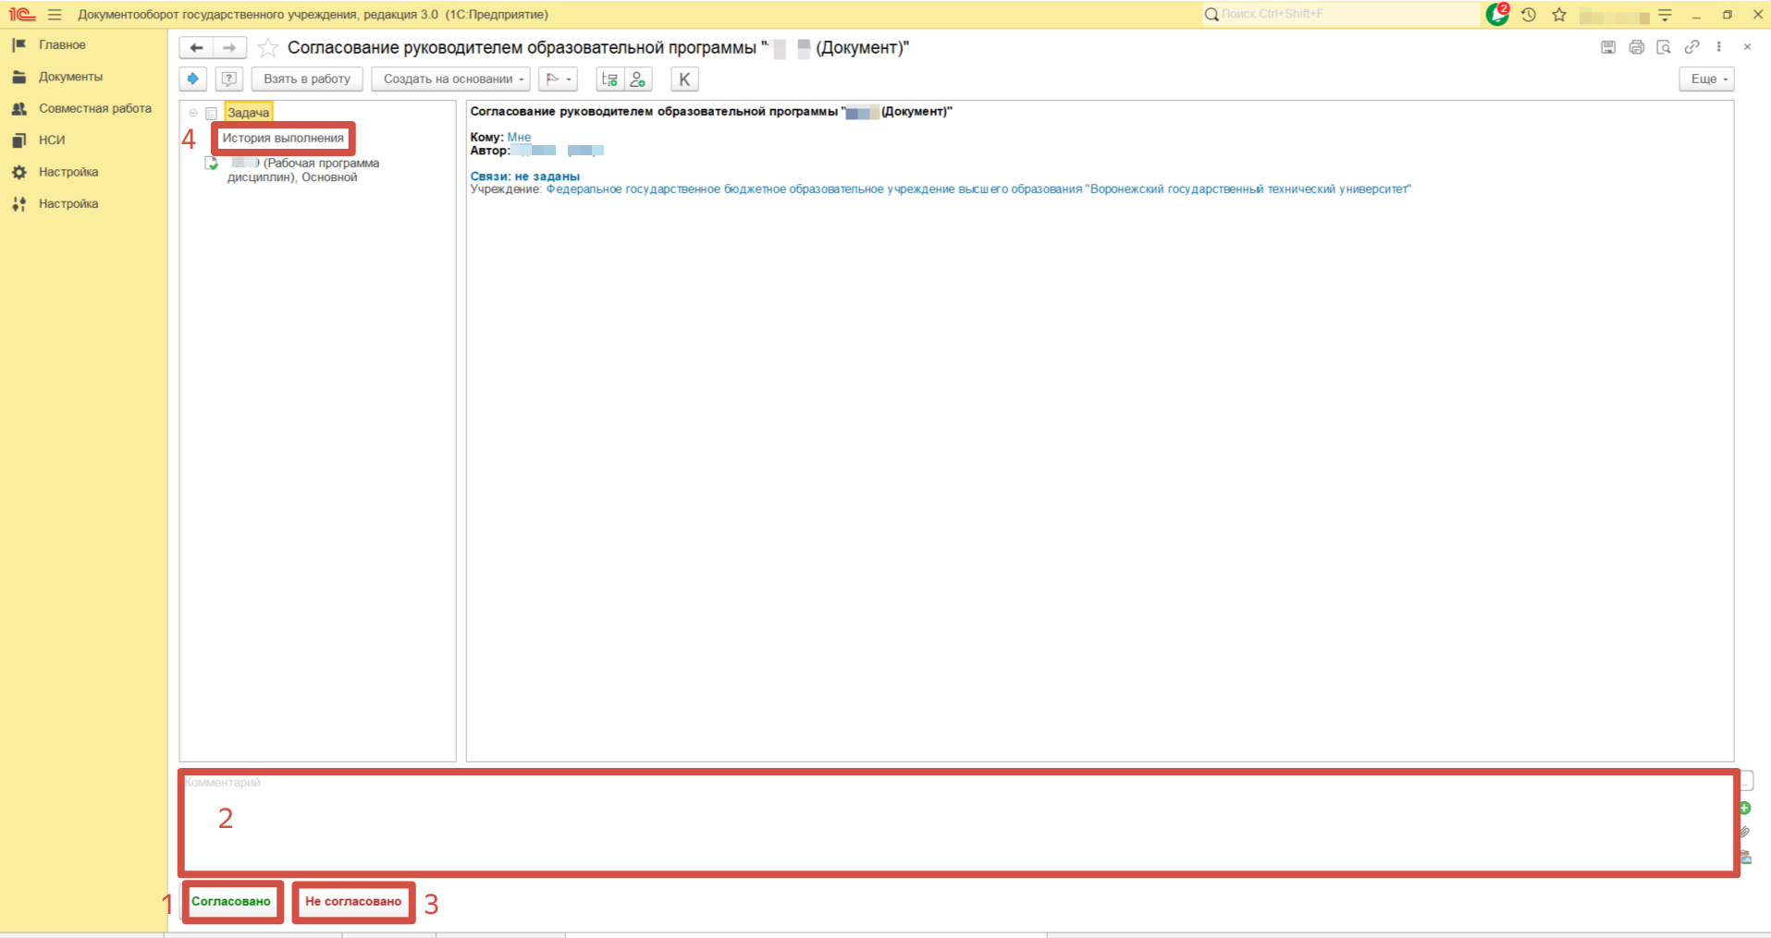Open the history clock icon
Viewport: 1771px width, 938px height.
[x=1529, y=15]
